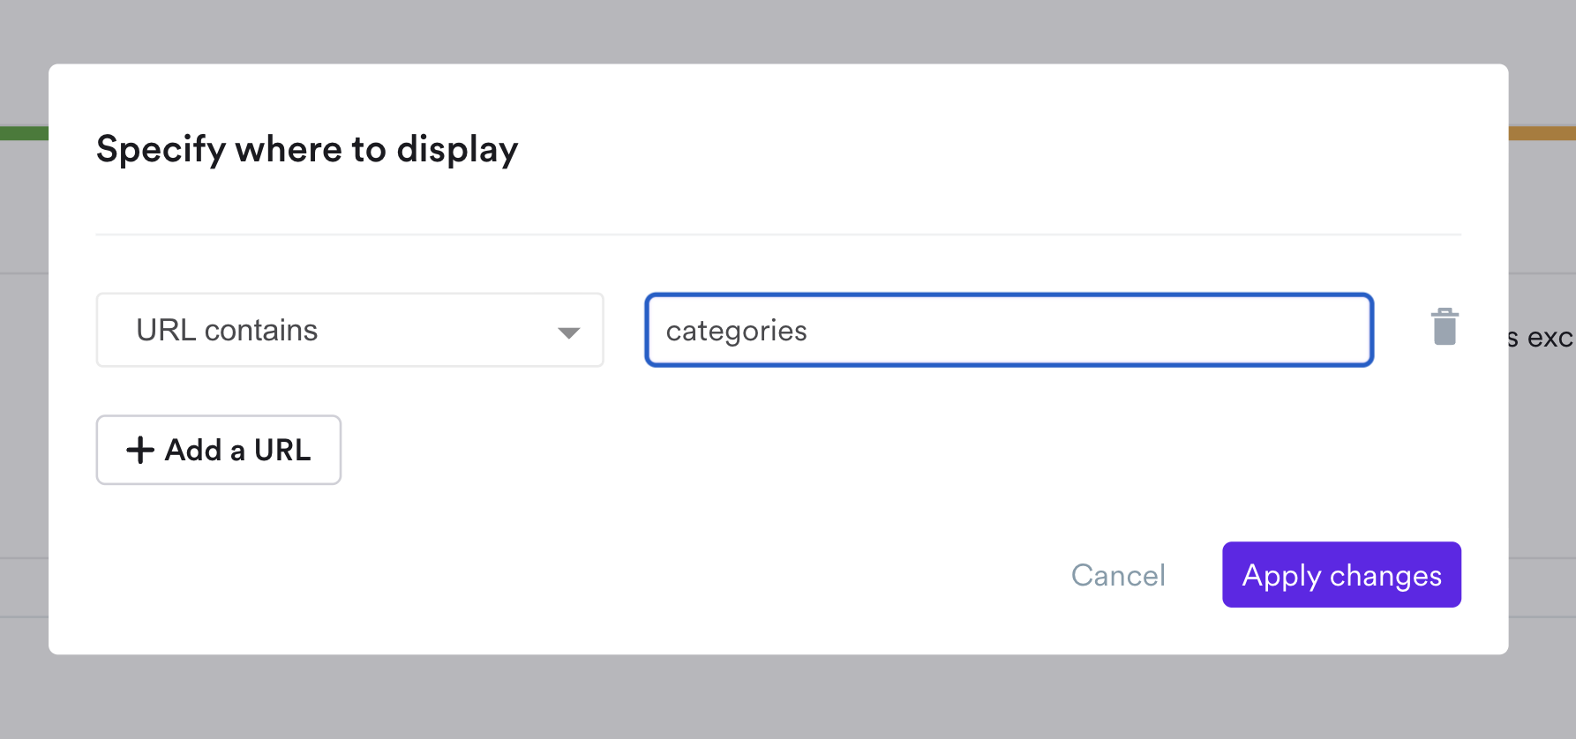Click the URL contains label text

pos(227,330)
